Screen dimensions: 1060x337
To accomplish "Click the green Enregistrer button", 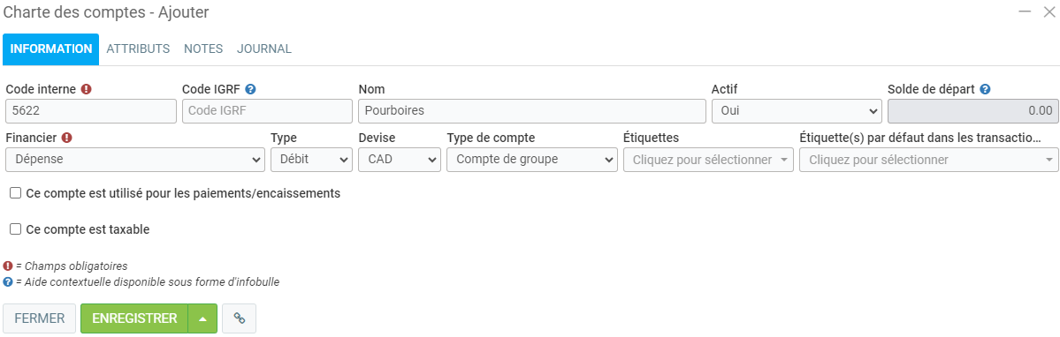I will point(134,318).
